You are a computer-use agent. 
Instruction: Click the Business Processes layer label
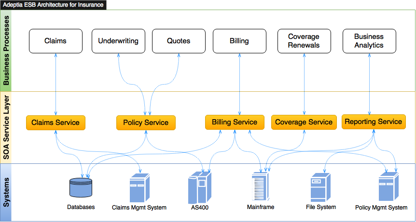coord(6,51)
